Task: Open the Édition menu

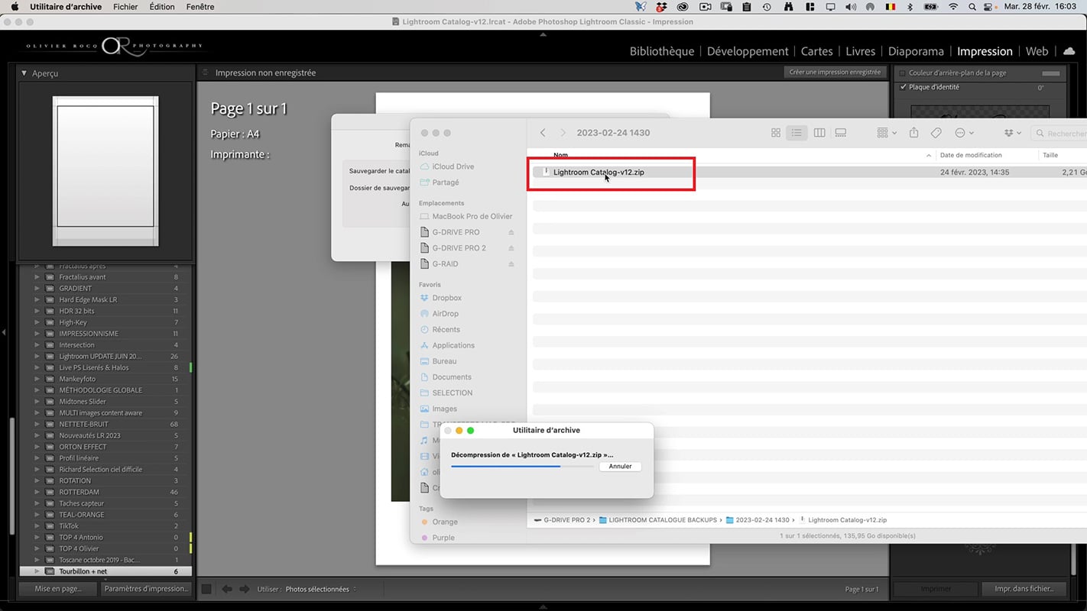Action: coord(162,7)
